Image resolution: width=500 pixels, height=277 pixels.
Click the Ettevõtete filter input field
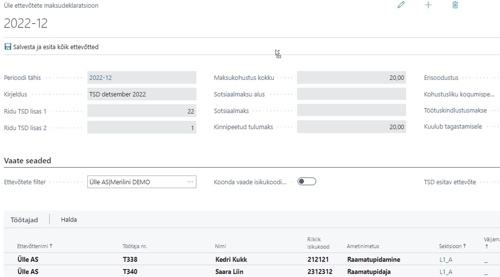pyautogui.click(x=142, y=182)
